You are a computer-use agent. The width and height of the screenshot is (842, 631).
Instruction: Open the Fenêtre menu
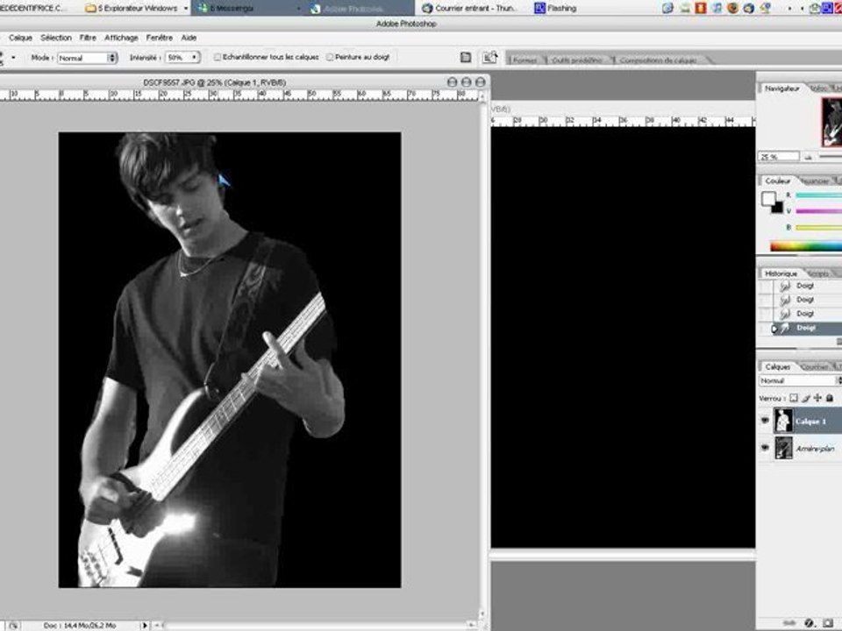160,38
